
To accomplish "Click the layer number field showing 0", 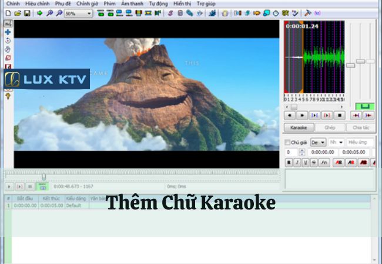I will pos(291,152).
